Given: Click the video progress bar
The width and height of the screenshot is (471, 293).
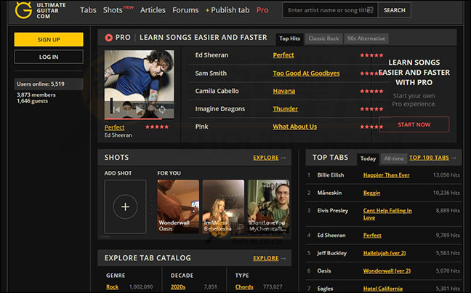Looking at the screenshot, I should 139,119.
